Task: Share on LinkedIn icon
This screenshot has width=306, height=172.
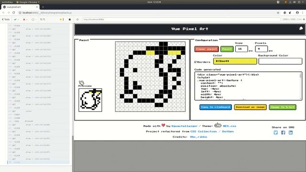Action: click(x=291, y=133)
